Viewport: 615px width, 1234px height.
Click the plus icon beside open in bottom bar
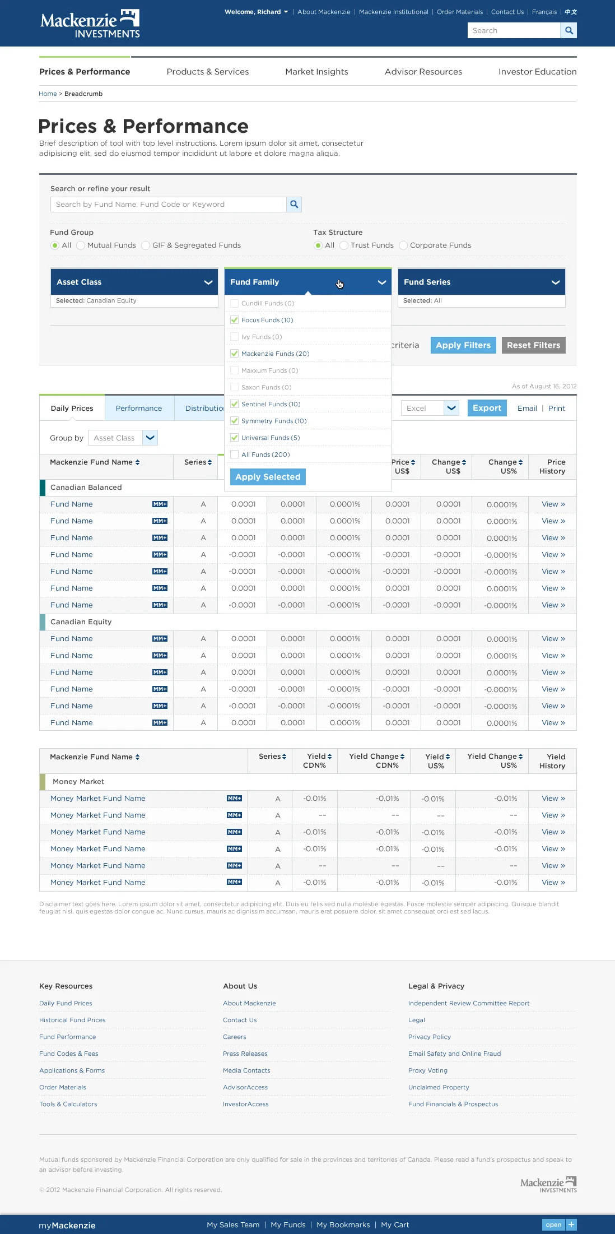pos(571,1224)
